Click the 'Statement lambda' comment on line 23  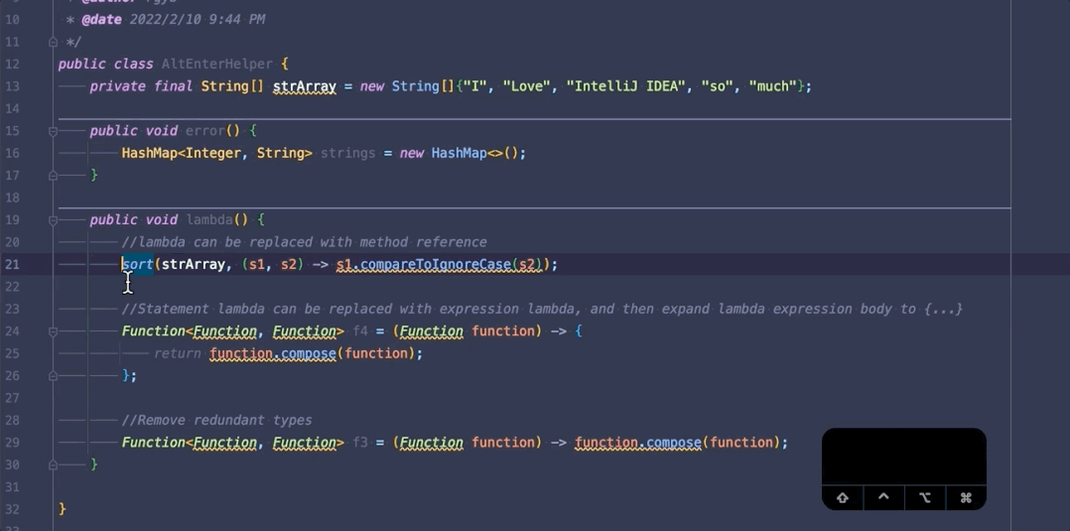pos(542,310)
